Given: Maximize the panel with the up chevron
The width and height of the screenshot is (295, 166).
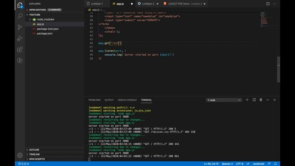Looking at the screenshot, I should pyautogui.click(x=268, y=100).
